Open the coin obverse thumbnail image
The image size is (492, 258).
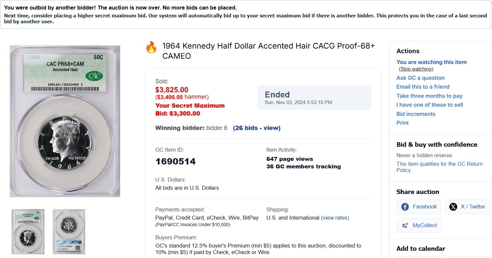pyautogui.click(x=28, y=231)
